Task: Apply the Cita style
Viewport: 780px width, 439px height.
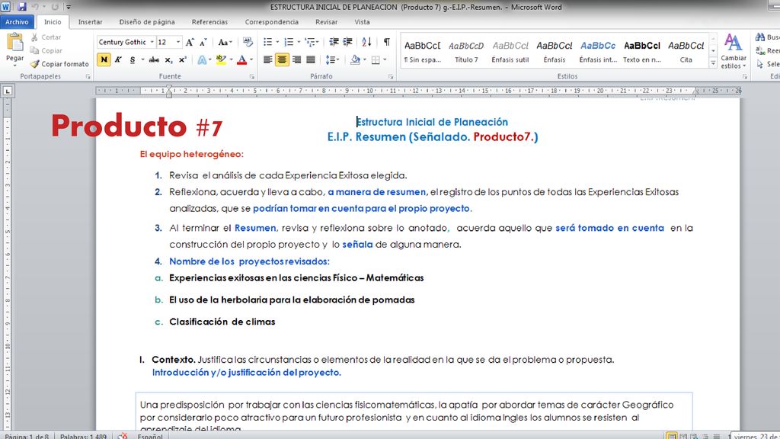Action: pyautogui.click(x=686, y=51)
